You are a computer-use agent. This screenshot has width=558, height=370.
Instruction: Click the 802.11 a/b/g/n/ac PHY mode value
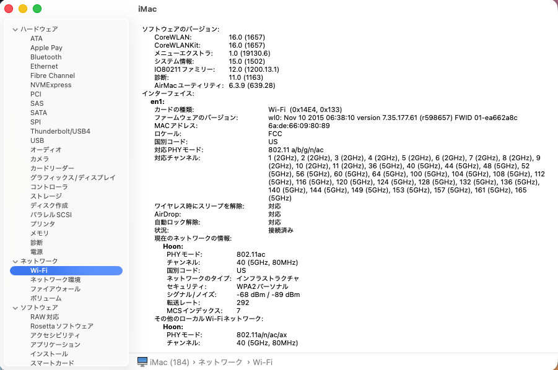296,150
